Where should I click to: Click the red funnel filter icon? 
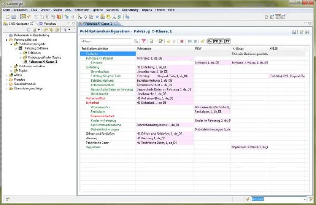click(144, 41)
